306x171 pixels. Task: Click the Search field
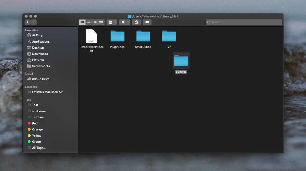[244, 22]
